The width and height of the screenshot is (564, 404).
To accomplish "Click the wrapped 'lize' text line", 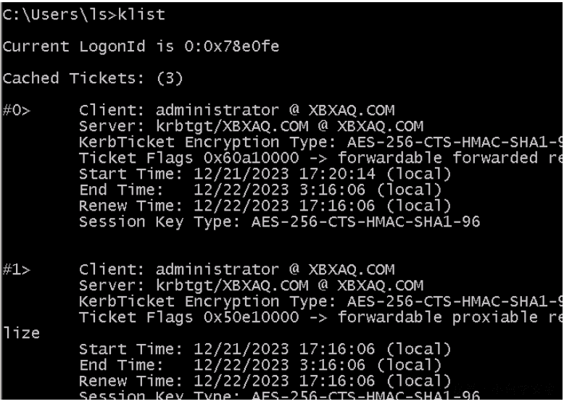I will (21, 333).
